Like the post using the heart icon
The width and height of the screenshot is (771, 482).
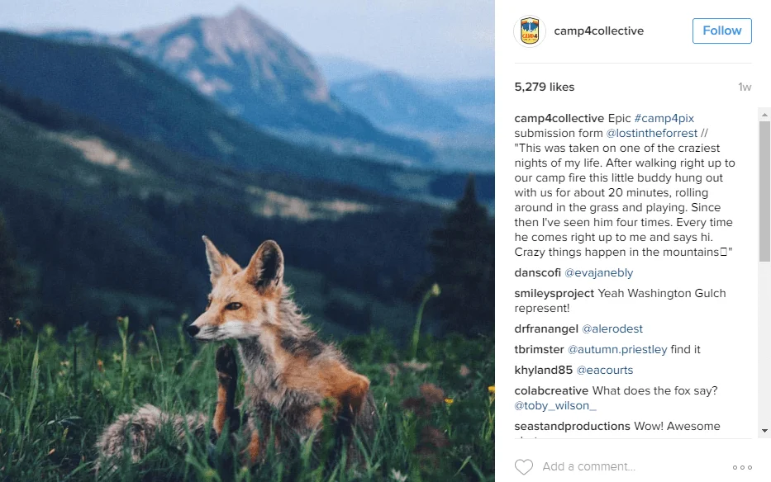[524, 466]
